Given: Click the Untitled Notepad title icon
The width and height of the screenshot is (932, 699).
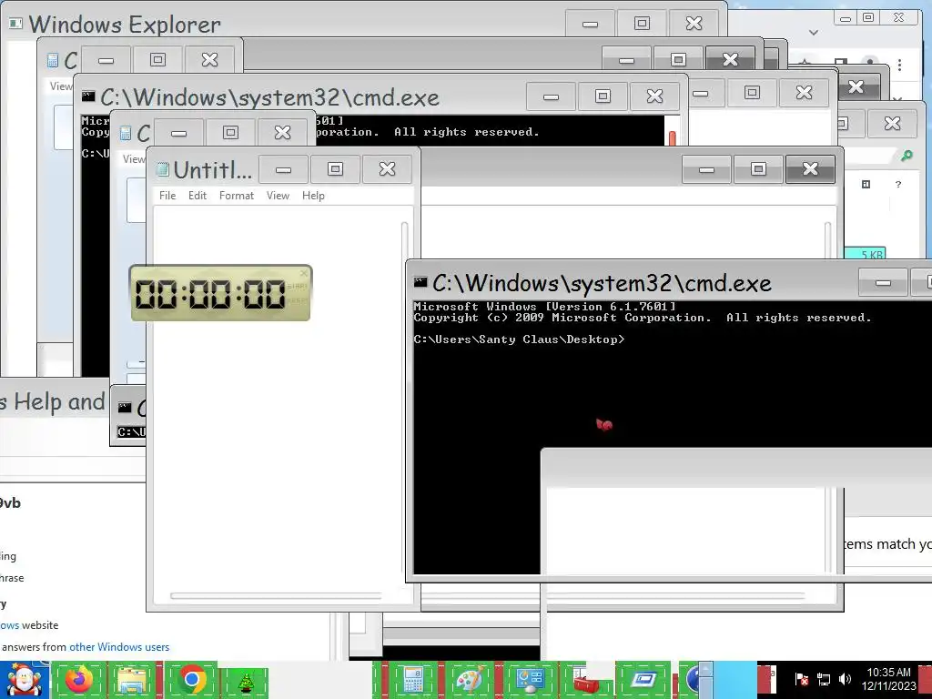Looking at the screenshot, I should 162,169.
